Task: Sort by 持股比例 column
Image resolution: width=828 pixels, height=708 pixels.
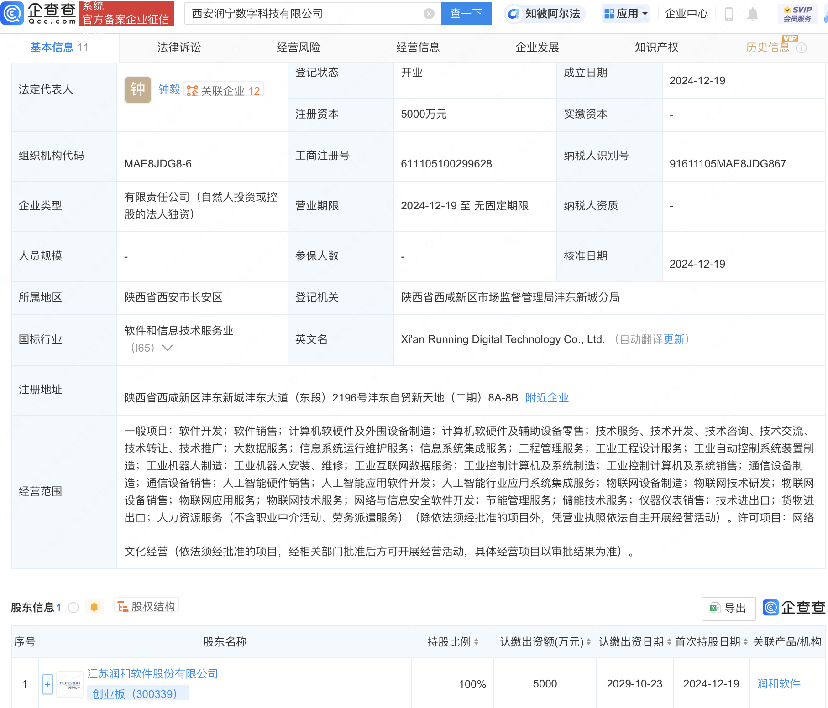Action: coord(477,642)
